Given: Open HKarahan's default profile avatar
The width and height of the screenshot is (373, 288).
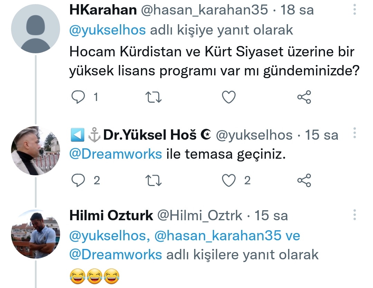Looking at the screenshot, I should tap(36, 29).
